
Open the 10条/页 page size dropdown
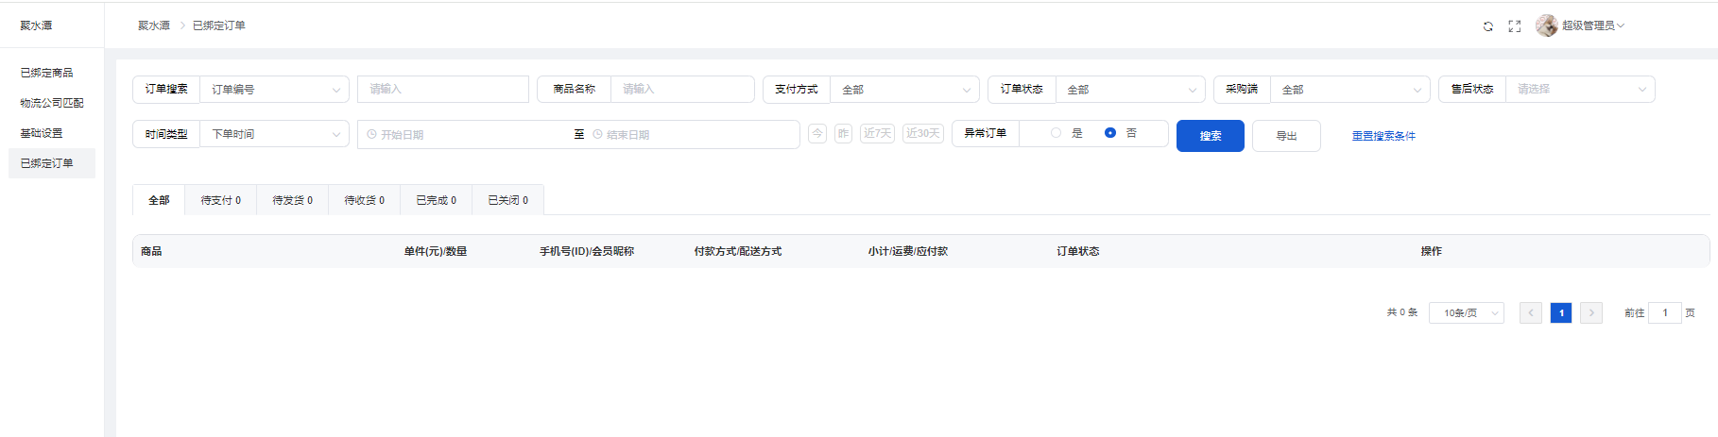pyautogui.click(x=1467, y=312)
